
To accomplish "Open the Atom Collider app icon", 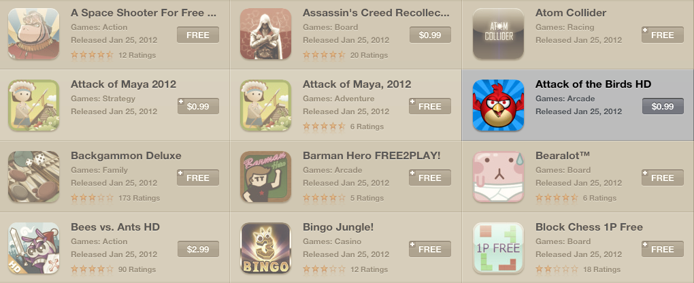I will (x=498, y=33).
